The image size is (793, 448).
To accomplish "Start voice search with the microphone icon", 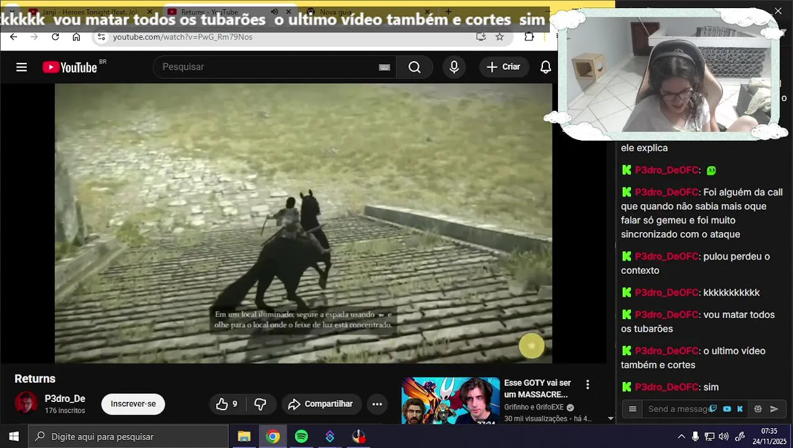I will pos(454,67).
